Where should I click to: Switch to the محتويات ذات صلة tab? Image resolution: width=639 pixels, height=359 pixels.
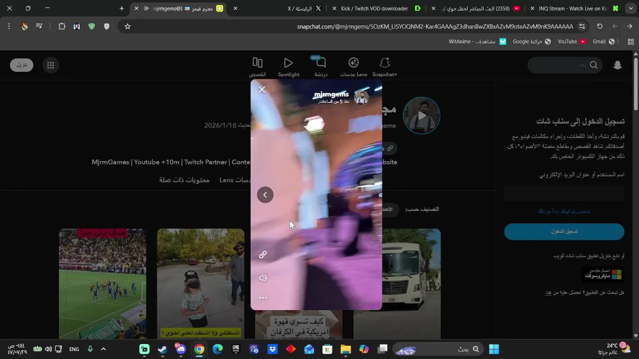pyautogui.click(x=184, y=179)
